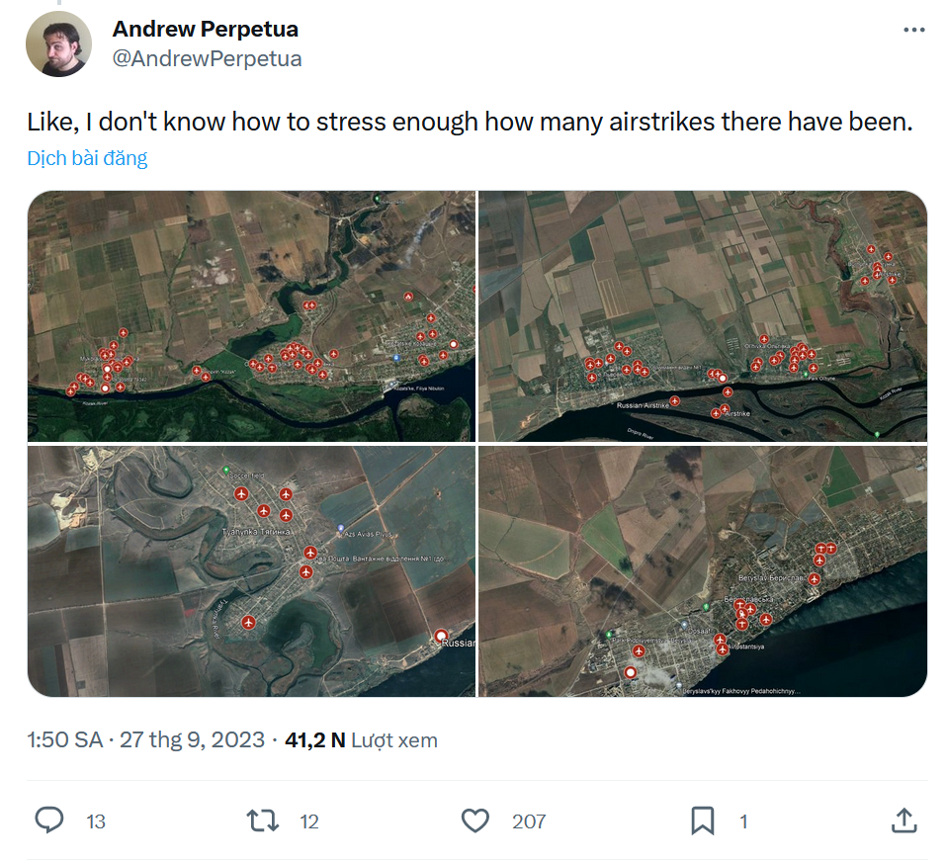Click the 'Dịch bài đăng' translate link
This screenshot has height=863, width=946.
point(87,158)
